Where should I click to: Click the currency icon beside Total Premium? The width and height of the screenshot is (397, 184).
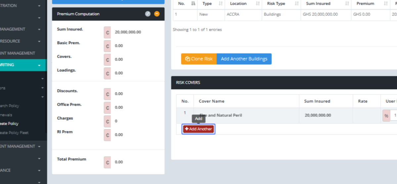click(108, 162)
